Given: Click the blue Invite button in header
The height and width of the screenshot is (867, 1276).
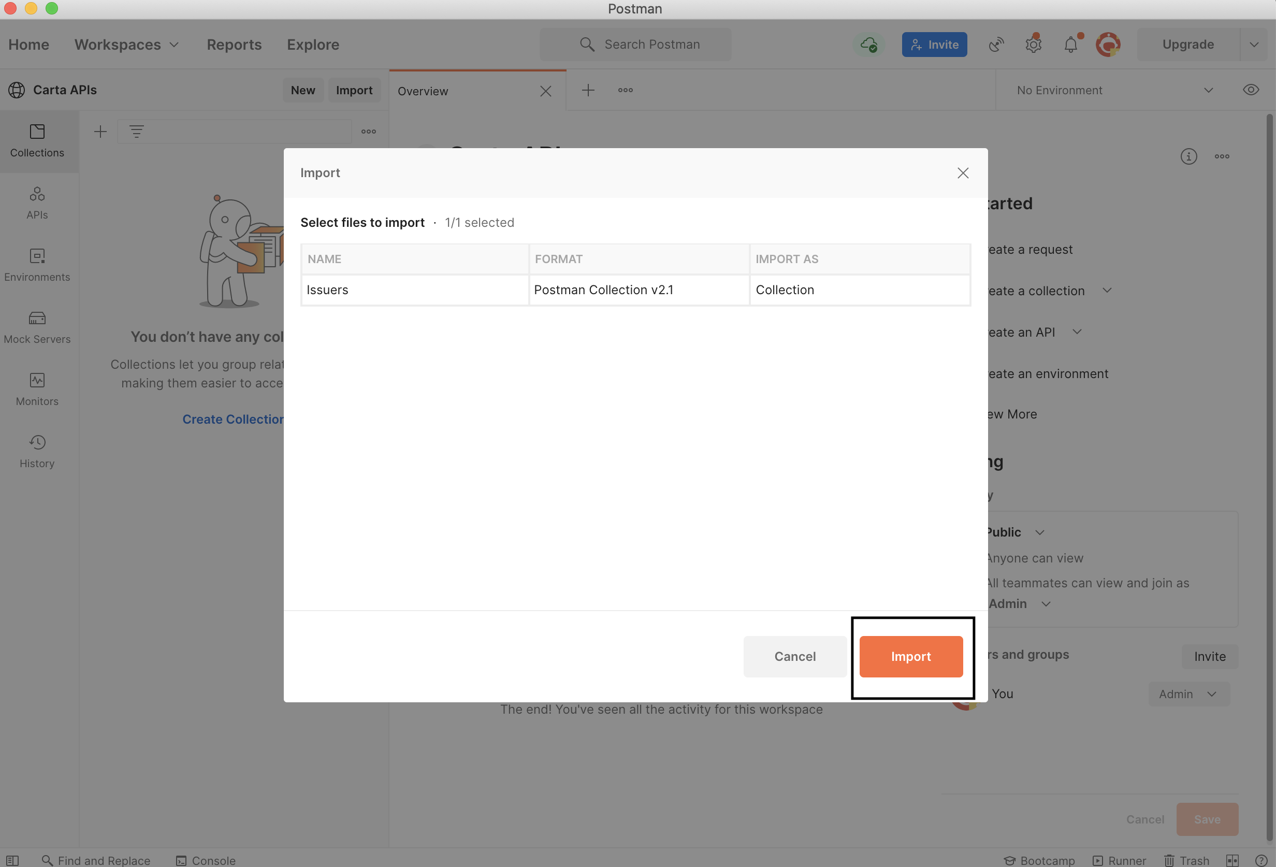Looking at the screenshot, I should tap(934, 45).
